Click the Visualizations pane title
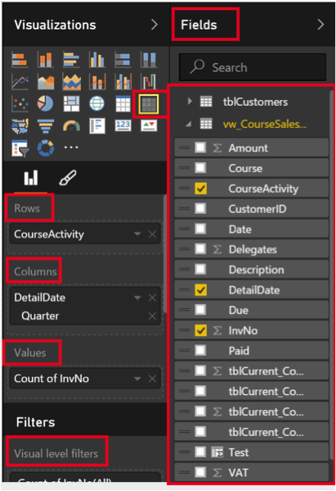This screenshot has height=491, width=336. 55,25
